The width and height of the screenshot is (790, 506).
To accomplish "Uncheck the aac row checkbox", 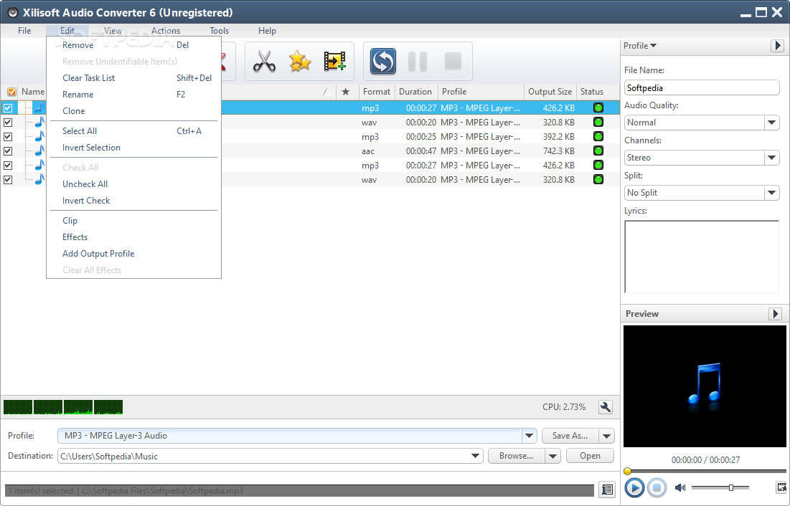I will point(8,151).
